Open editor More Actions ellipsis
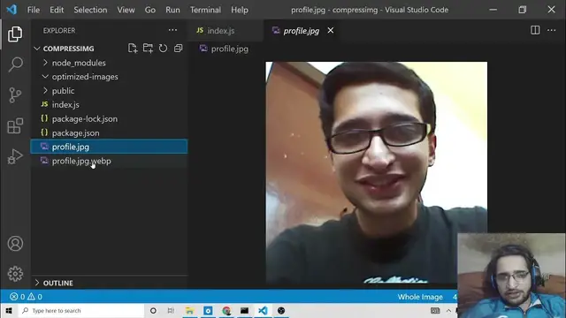The width and height of the screenshot is (566, 318). tap(552, 30)
